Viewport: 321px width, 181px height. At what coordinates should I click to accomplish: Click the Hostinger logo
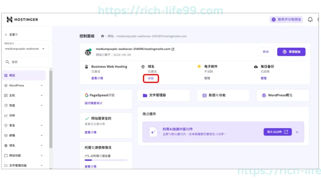[x=22, y=20]
